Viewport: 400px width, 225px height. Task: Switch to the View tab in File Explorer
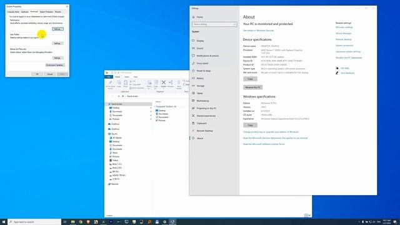click(x=136, y=77)
